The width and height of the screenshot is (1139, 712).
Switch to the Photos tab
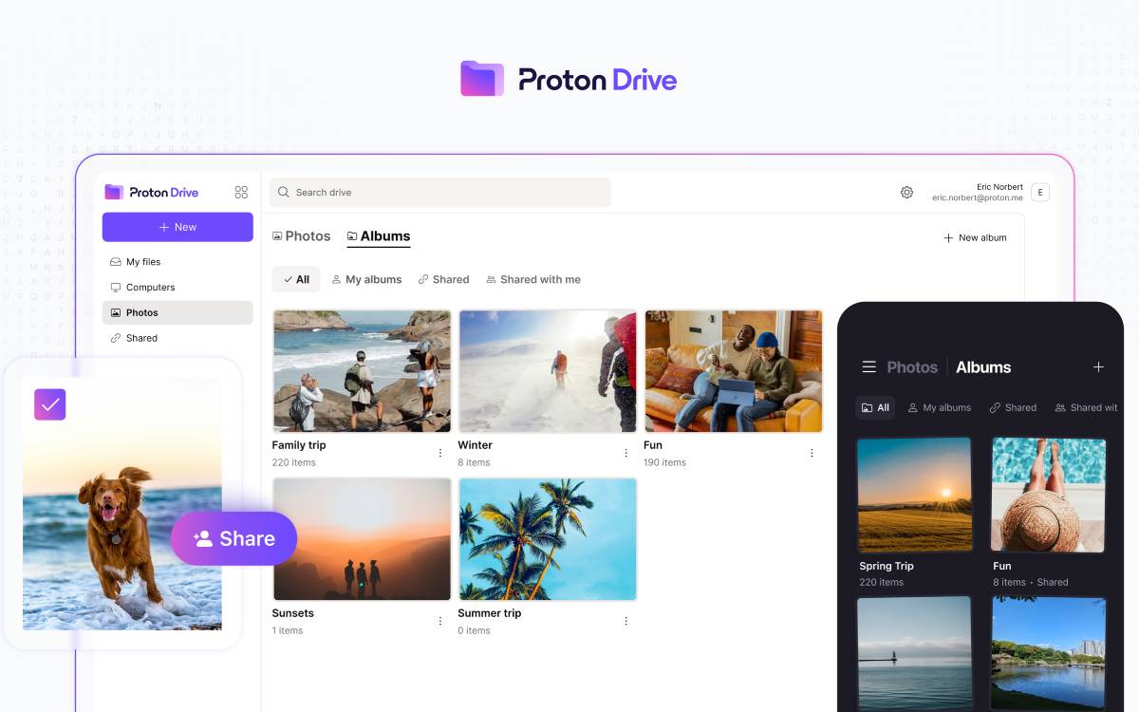301,235
